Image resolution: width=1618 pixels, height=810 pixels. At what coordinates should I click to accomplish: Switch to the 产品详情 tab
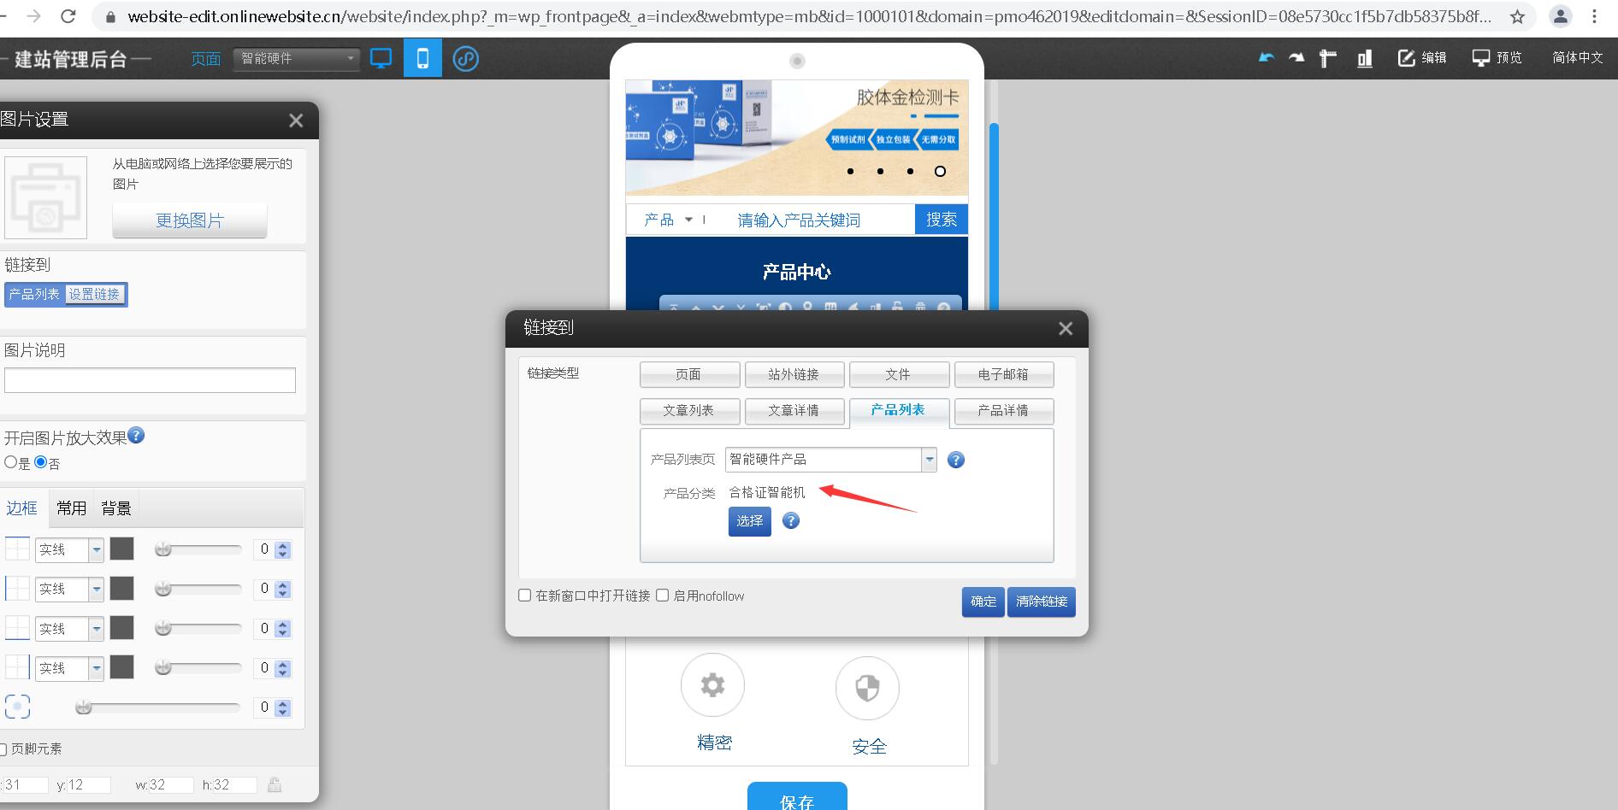pyautogui.click(x=1002, y=411)
